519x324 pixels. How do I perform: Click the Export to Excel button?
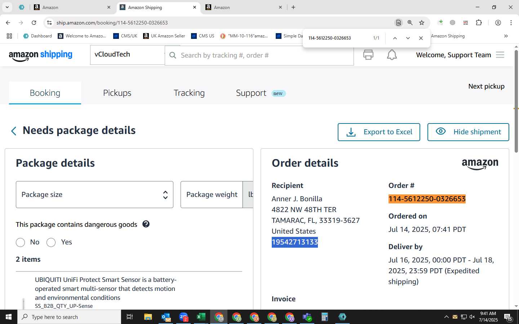pos(379,132)
